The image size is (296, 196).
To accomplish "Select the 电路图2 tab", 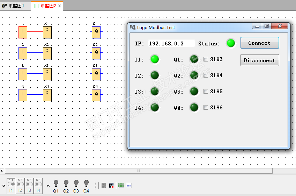I will click(47, 6).
